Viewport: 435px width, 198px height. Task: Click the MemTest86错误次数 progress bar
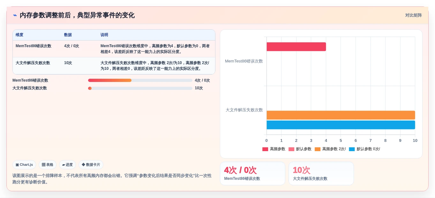140,80
